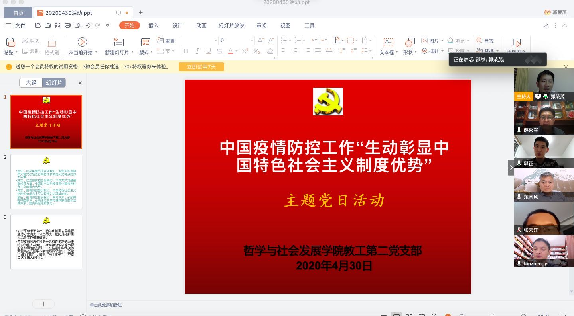Screen dimensions: 574x316
Task: Click the Reset (重置) button
Action: [x=166, y=41]
